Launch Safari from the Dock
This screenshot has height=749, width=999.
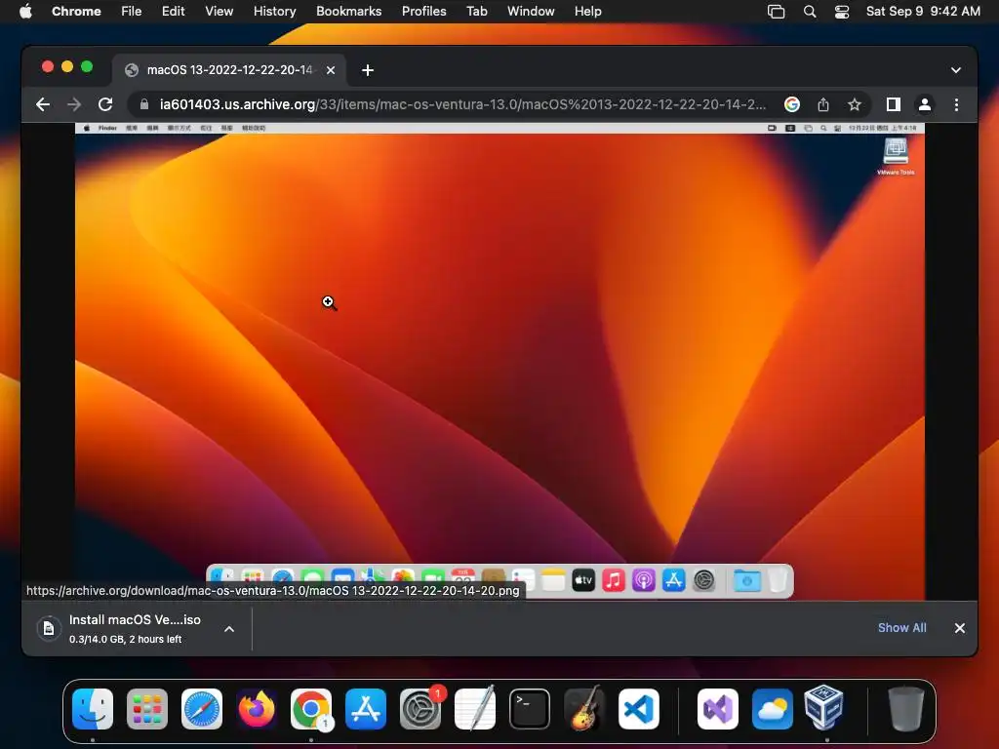tap(202, 709)
